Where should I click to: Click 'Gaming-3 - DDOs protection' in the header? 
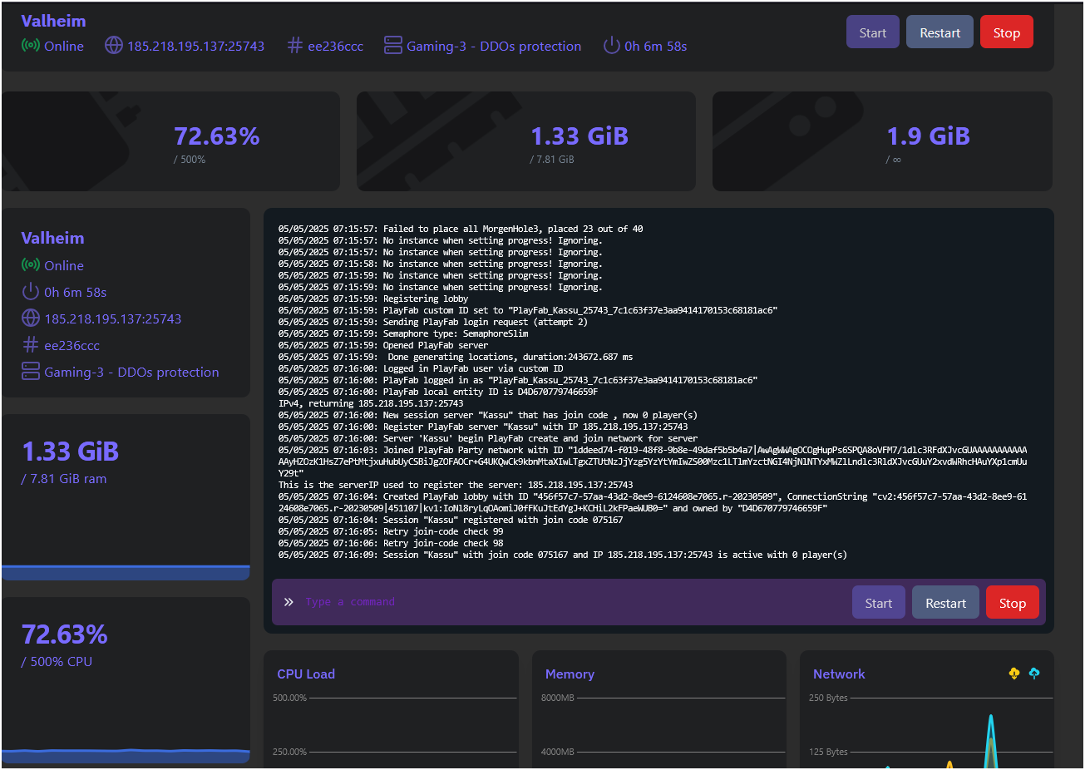tap(494, 47)
